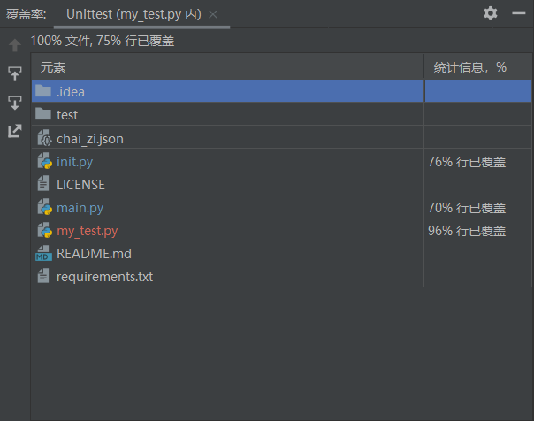Click the chai_zi.json file icon
This screenshot has height=421, width=534.
click(x=44, y=139)
